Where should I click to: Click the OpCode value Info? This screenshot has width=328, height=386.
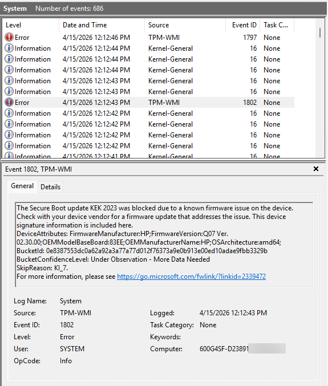pyautogui.click(x=66, y=361)
